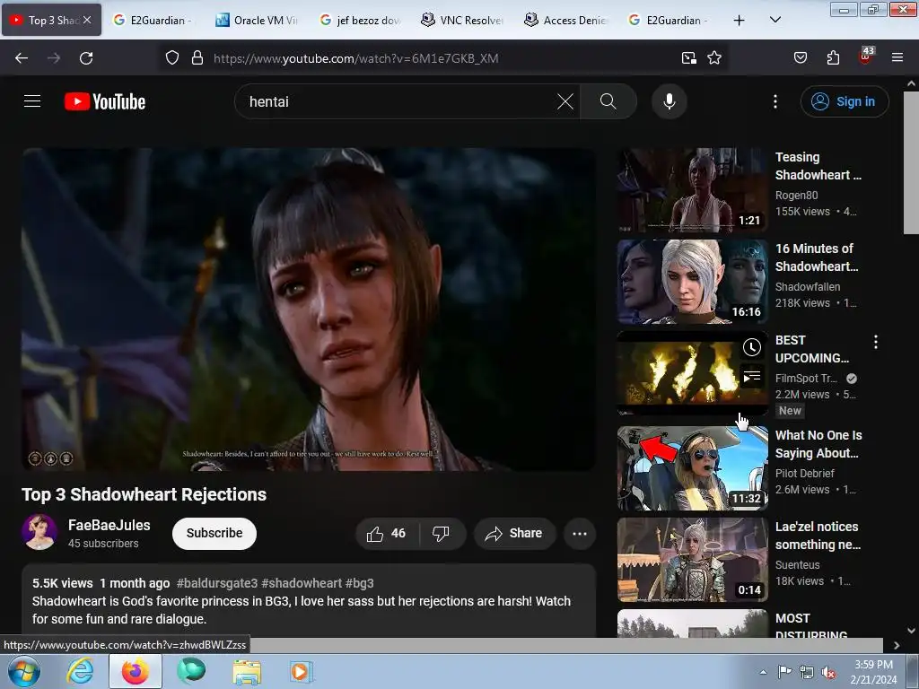The image size is (919, 689).
Task: Subscribe to FaeBaeJules channel
Action: point(214,533)
